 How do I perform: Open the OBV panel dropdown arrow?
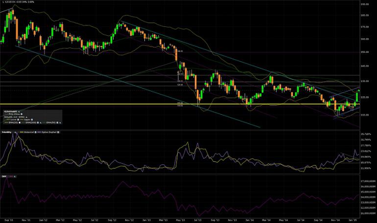coord(15,177)
